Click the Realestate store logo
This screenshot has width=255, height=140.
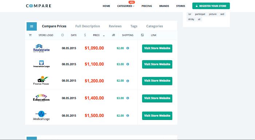coord(41,48)
